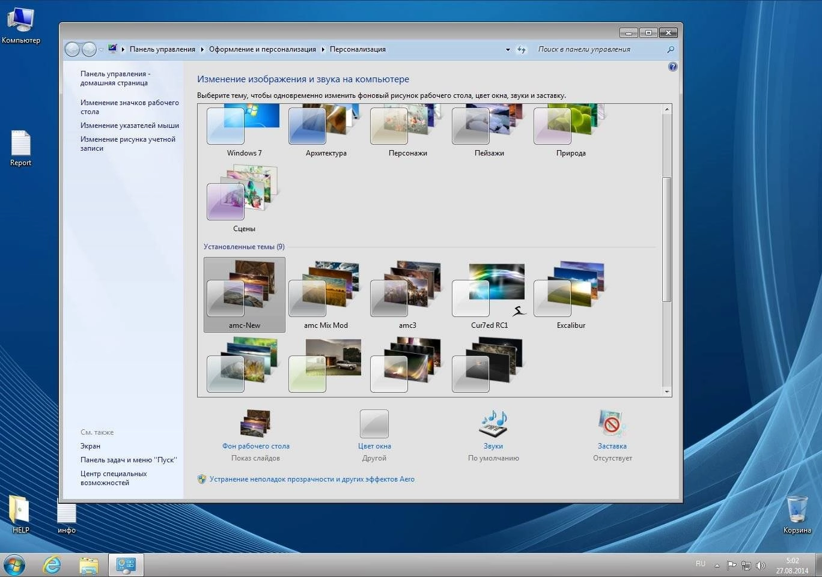Open Aero transparency troubleshooting link
Screen dimensions: 822x577
coord(312,479)
